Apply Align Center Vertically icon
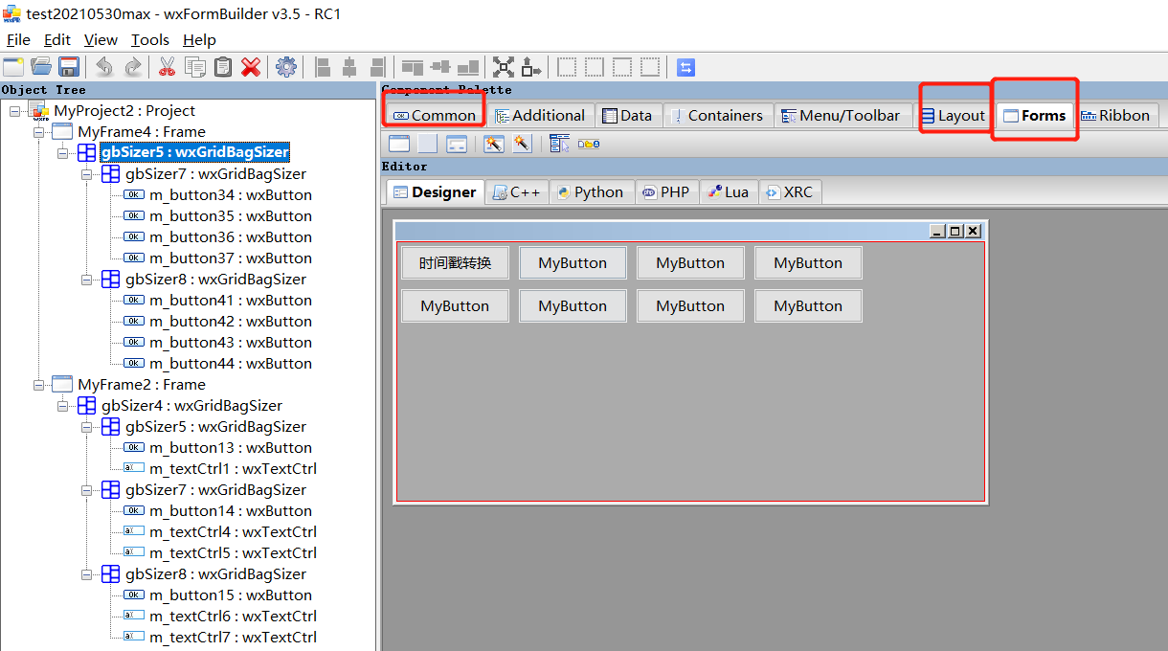 (440, 67)
